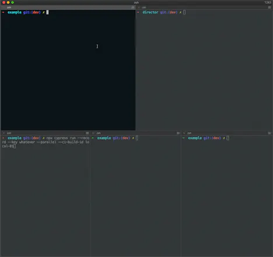The height and width of the screenshot is (257, 273).
Task: Click the zsh title of the director pane
Action: (144, 8)
